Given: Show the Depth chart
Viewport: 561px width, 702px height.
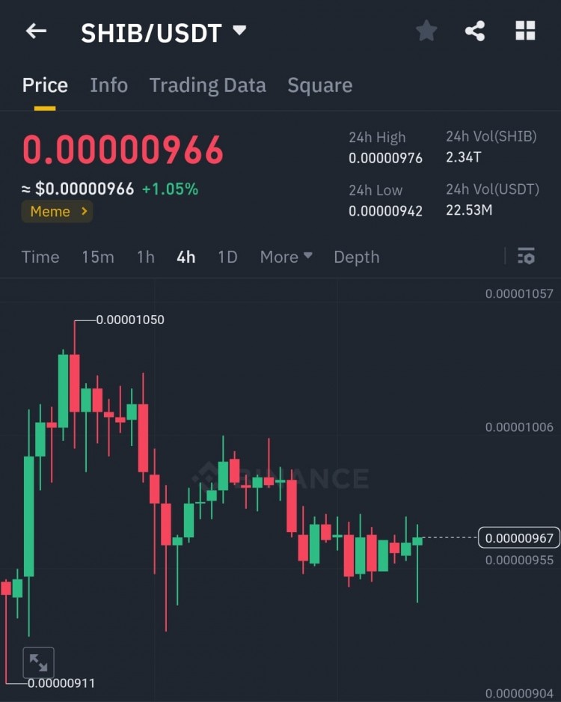Looking at the screenshot, I should tap(357, 257).
